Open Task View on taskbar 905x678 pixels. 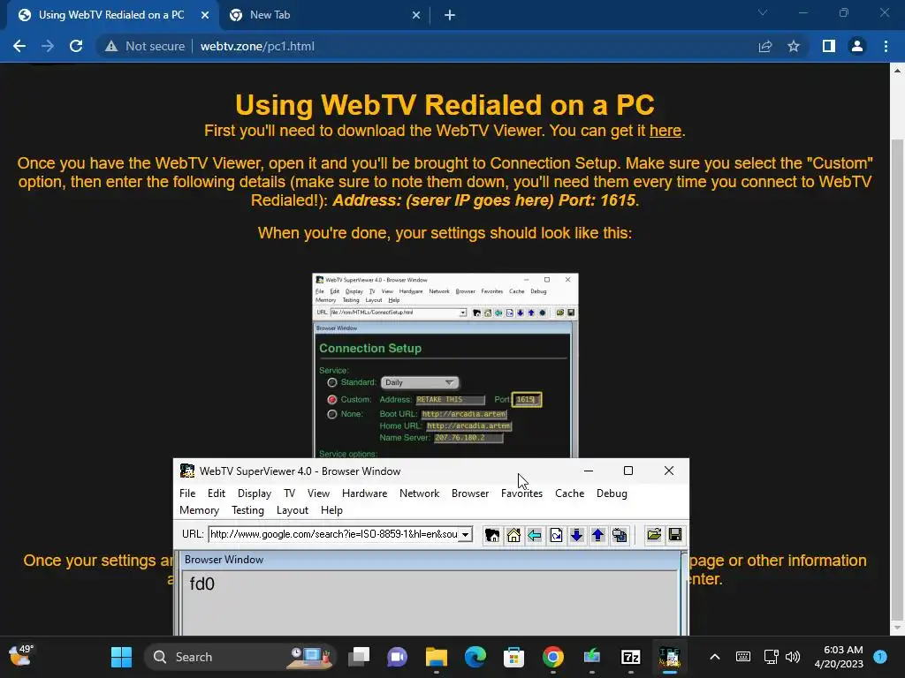[359, 657]
